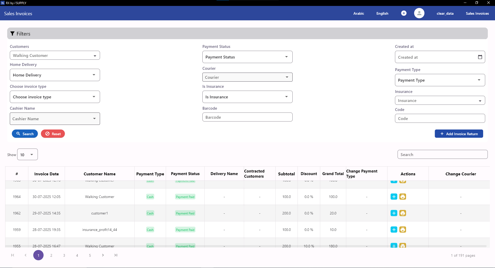Viewport: 495px width, 268px height.
Task: Go to previous page arrow in pagination
Action: point(26,255)
